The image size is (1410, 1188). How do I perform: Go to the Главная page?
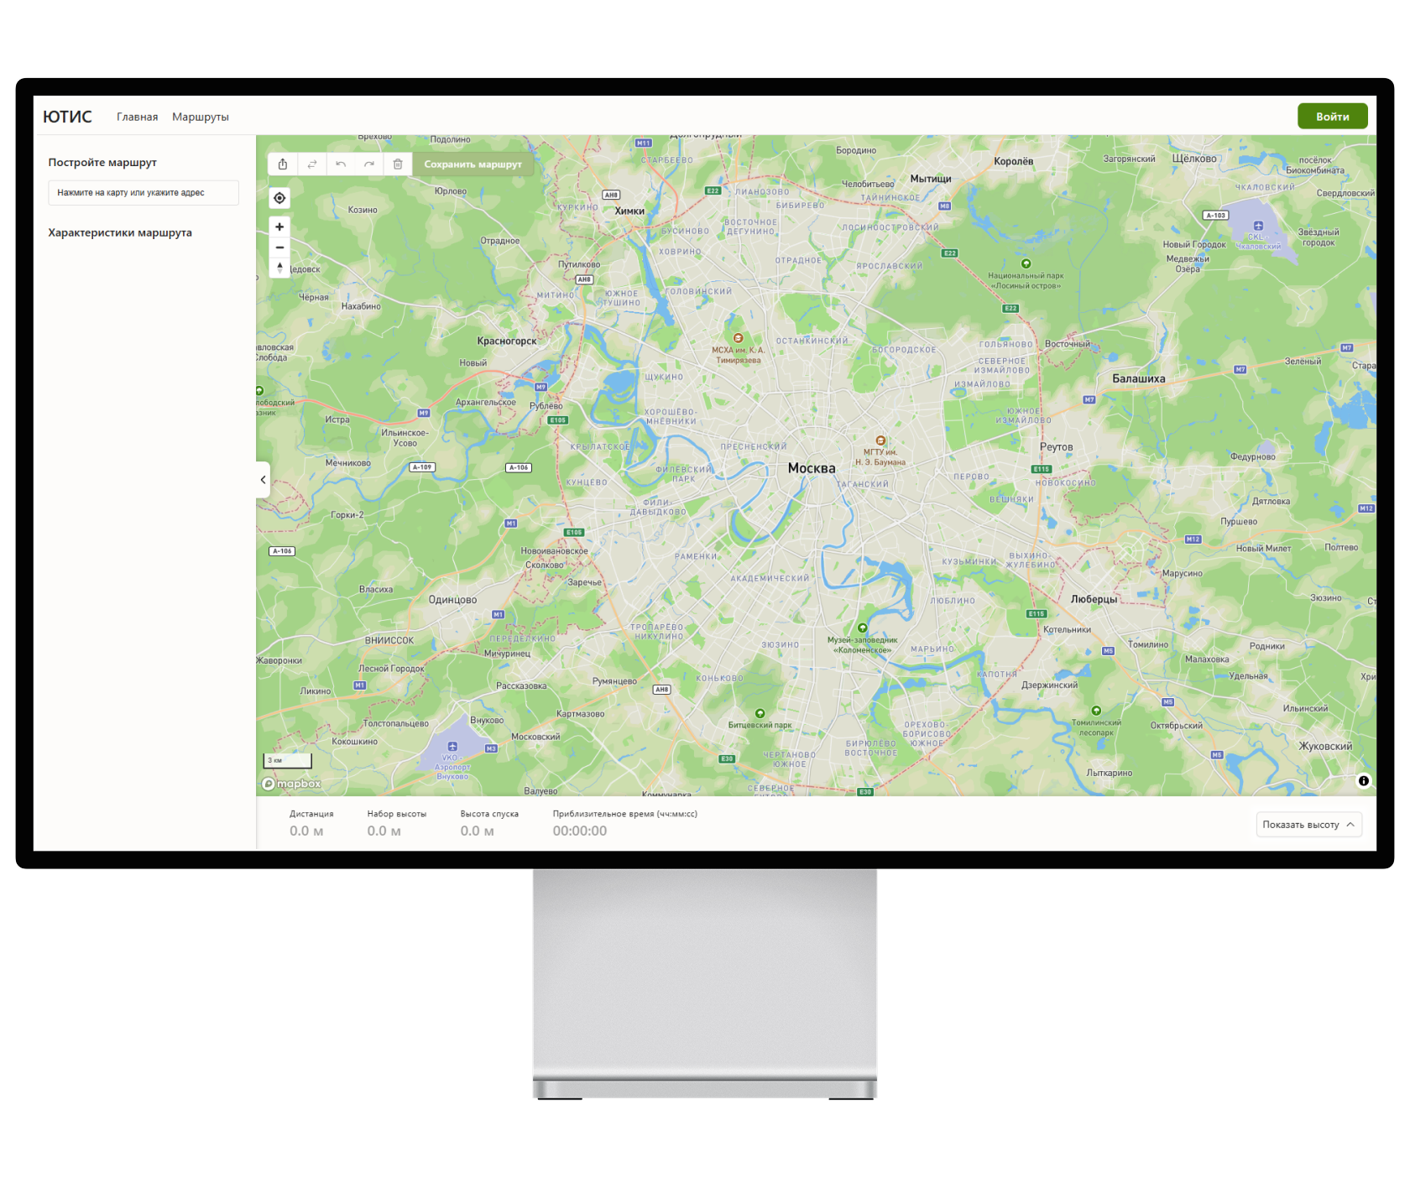click(137, 117)
